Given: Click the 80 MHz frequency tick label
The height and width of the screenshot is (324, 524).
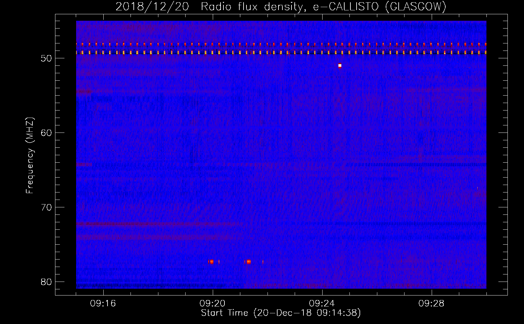Looking at the screenshot, I should coord(46,282).
